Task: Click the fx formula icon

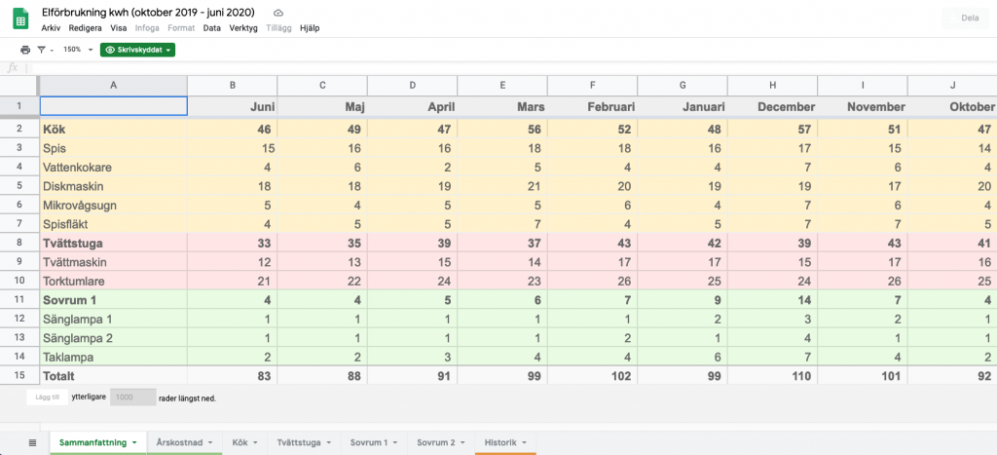Action: pos(12,68)
